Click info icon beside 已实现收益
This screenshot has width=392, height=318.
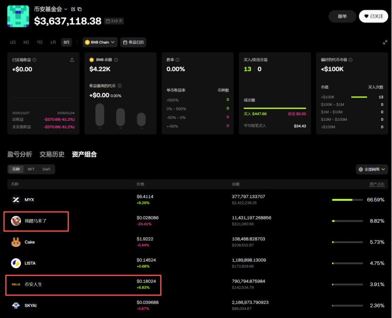[34, 60]
